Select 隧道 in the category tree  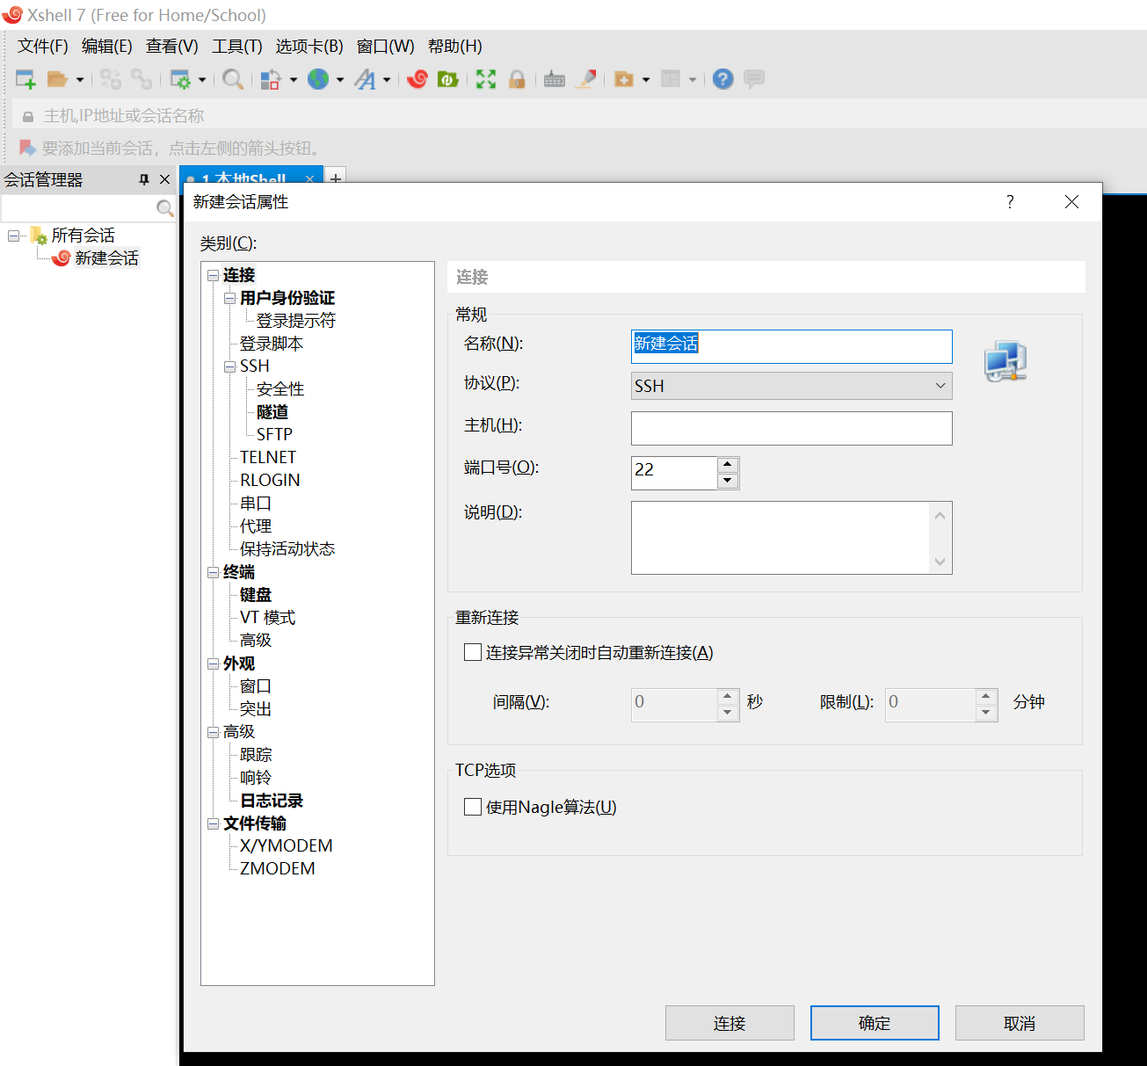pyautogui.click(x=272, y=412)
